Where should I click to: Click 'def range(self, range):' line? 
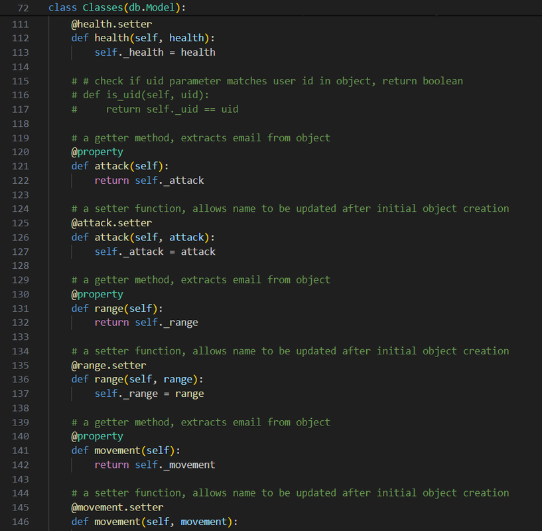coord(137,380)
